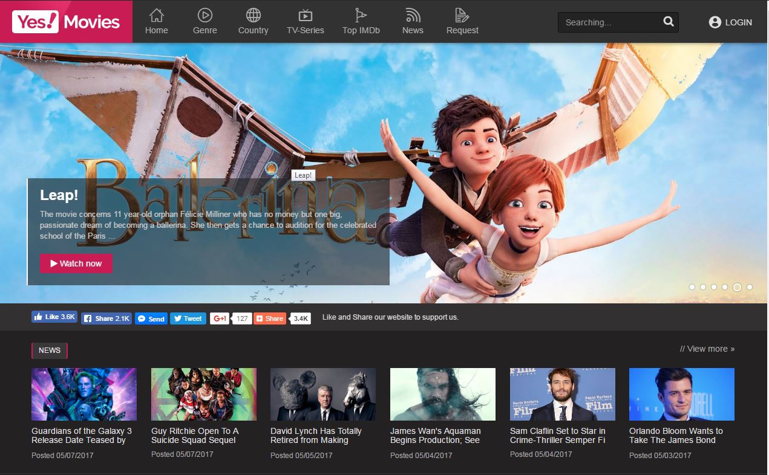Open the Guardians of the Galaxy 3 thumbnail
The height and width of the screenshot is (475, 769).
(83, 394)
